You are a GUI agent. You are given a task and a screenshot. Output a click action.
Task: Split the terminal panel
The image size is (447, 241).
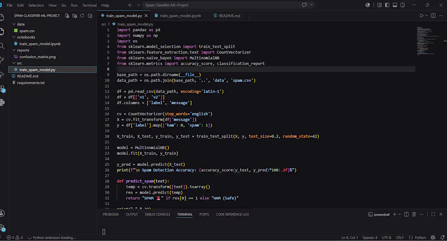pos(406,214)
